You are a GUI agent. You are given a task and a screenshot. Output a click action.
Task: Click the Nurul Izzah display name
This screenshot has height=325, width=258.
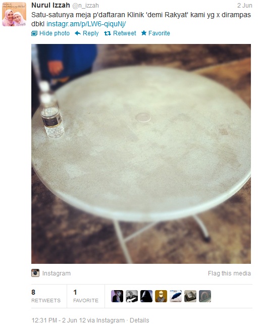point(50,5)
